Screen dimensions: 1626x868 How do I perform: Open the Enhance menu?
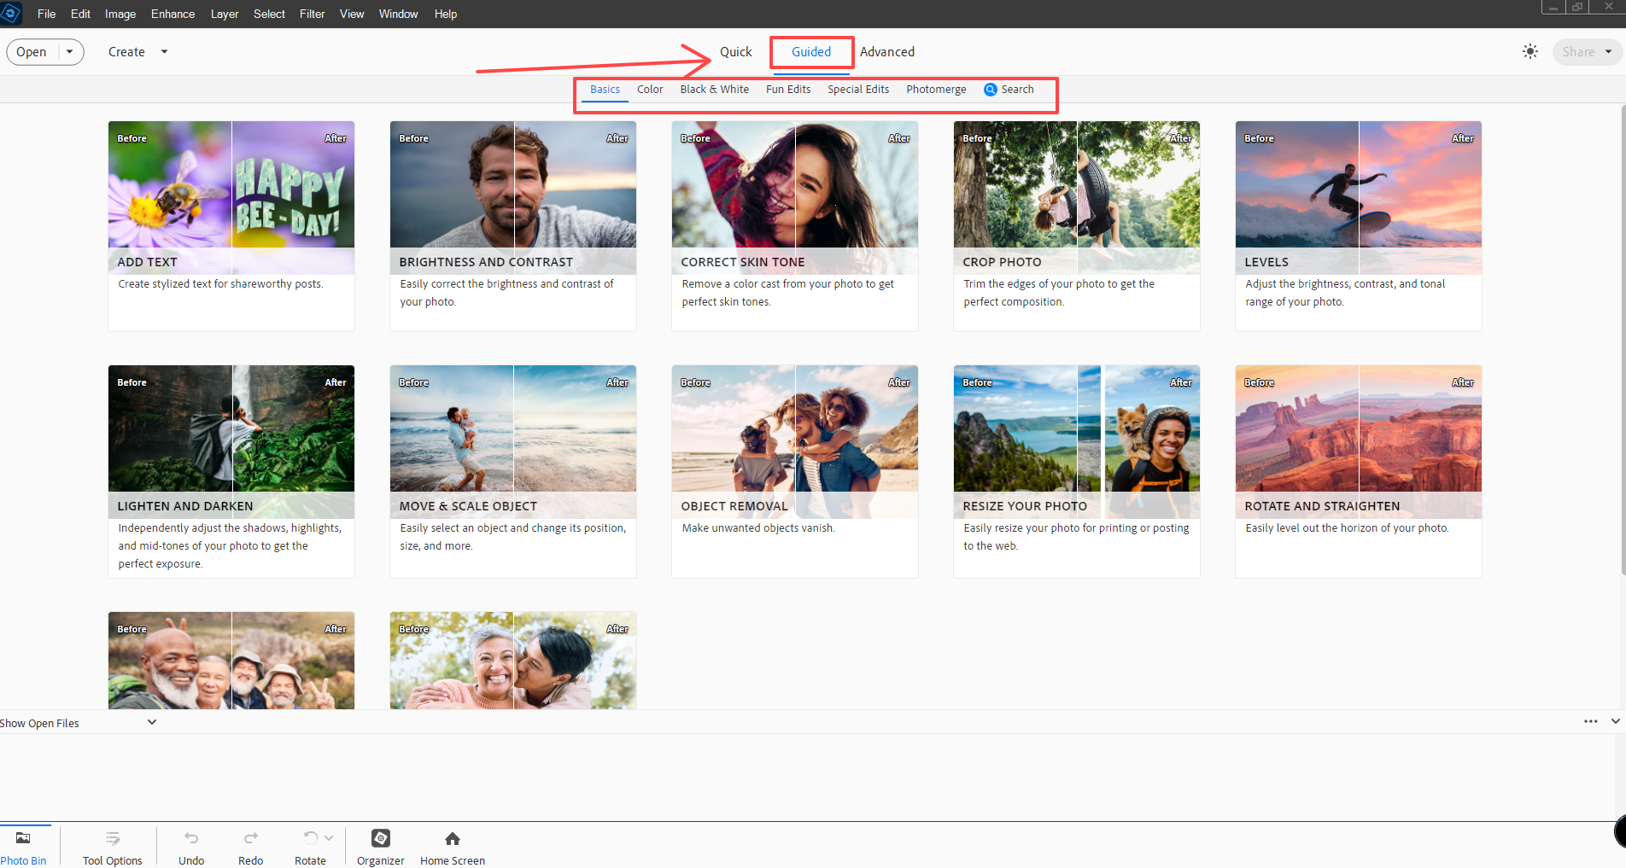172,14
